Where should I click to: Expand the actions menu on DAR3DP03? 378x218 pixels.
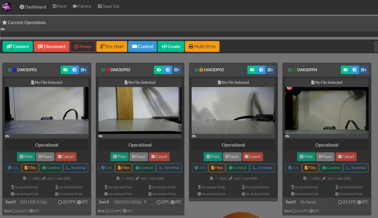click(270, 70)
